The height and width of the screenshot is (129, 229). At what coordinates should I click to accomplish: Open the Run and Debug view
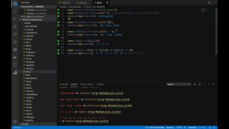(15, 27)
